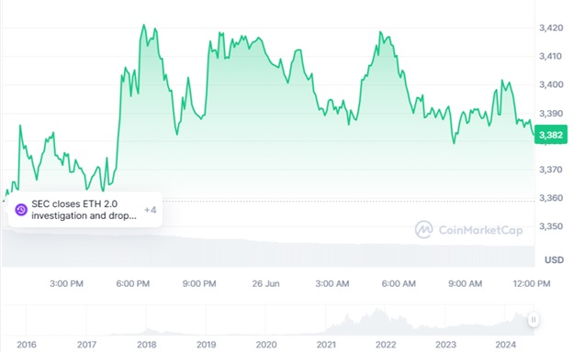Image resolution: width=573 pixels, height=352 pixels.
Task: Click the USD currency label
Action: point(554,259)
